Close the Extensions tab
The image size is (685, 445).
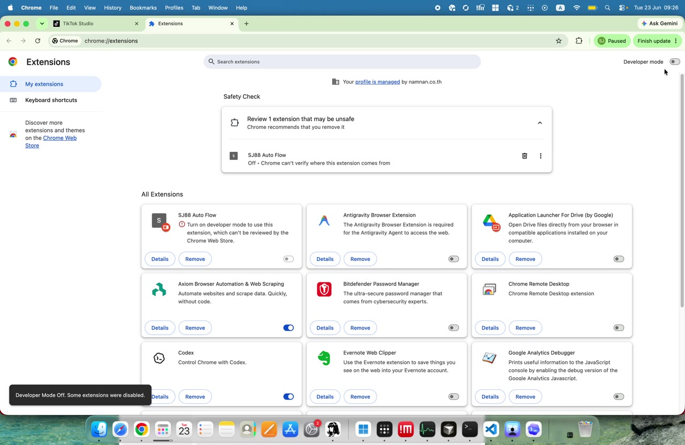click(232, 24)
